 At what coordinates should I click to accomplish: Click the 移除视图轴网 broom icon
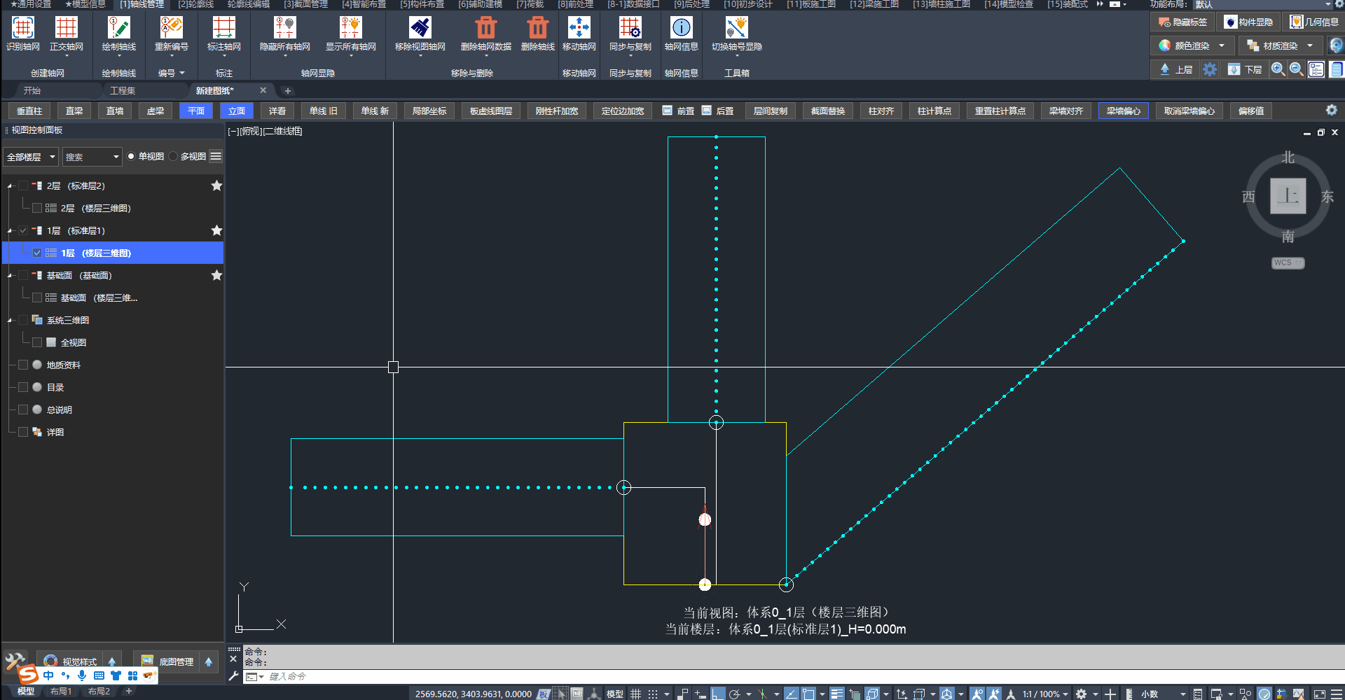(x=420, y=28)
